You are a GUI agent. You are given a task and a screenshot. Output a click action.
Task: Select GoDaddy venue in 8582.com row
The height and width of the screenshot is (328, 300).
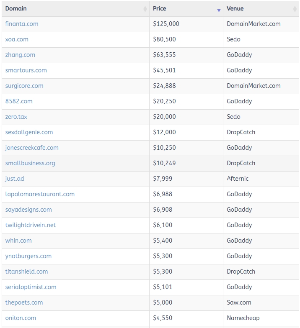(x=240, y=101)
